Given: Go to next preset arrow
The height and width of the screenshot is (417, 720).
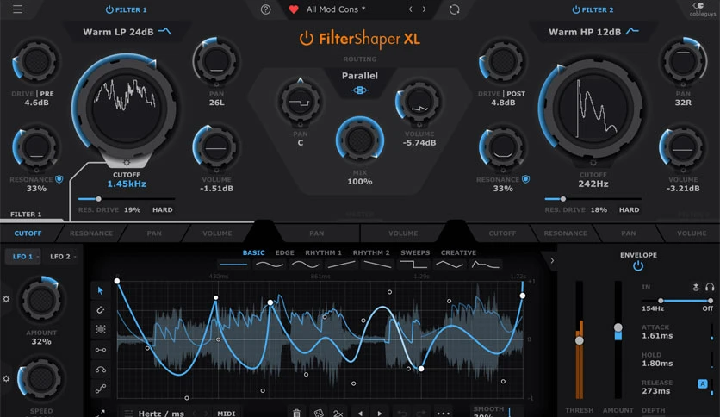Looking at the screenshot, I should coord(424,9).
